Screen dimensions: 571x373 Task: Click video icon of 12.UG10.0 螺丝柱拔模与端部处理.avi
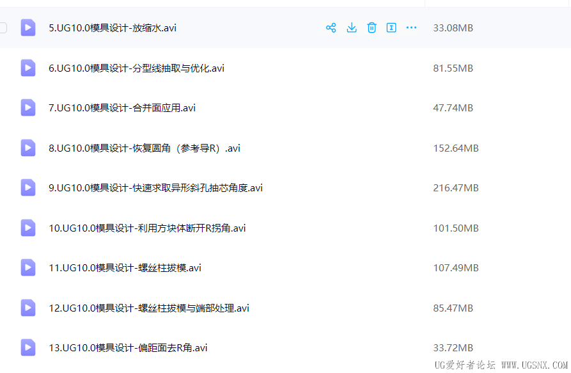[28, 308]
